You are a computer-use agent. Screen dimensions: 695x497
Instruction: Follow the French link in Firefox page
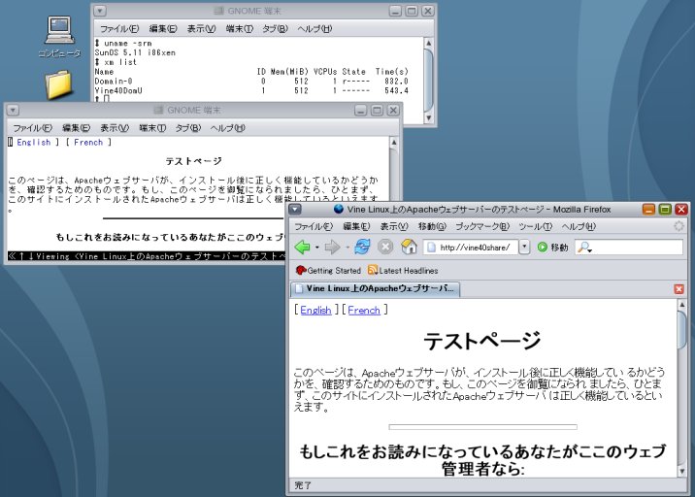click(364, 310)
